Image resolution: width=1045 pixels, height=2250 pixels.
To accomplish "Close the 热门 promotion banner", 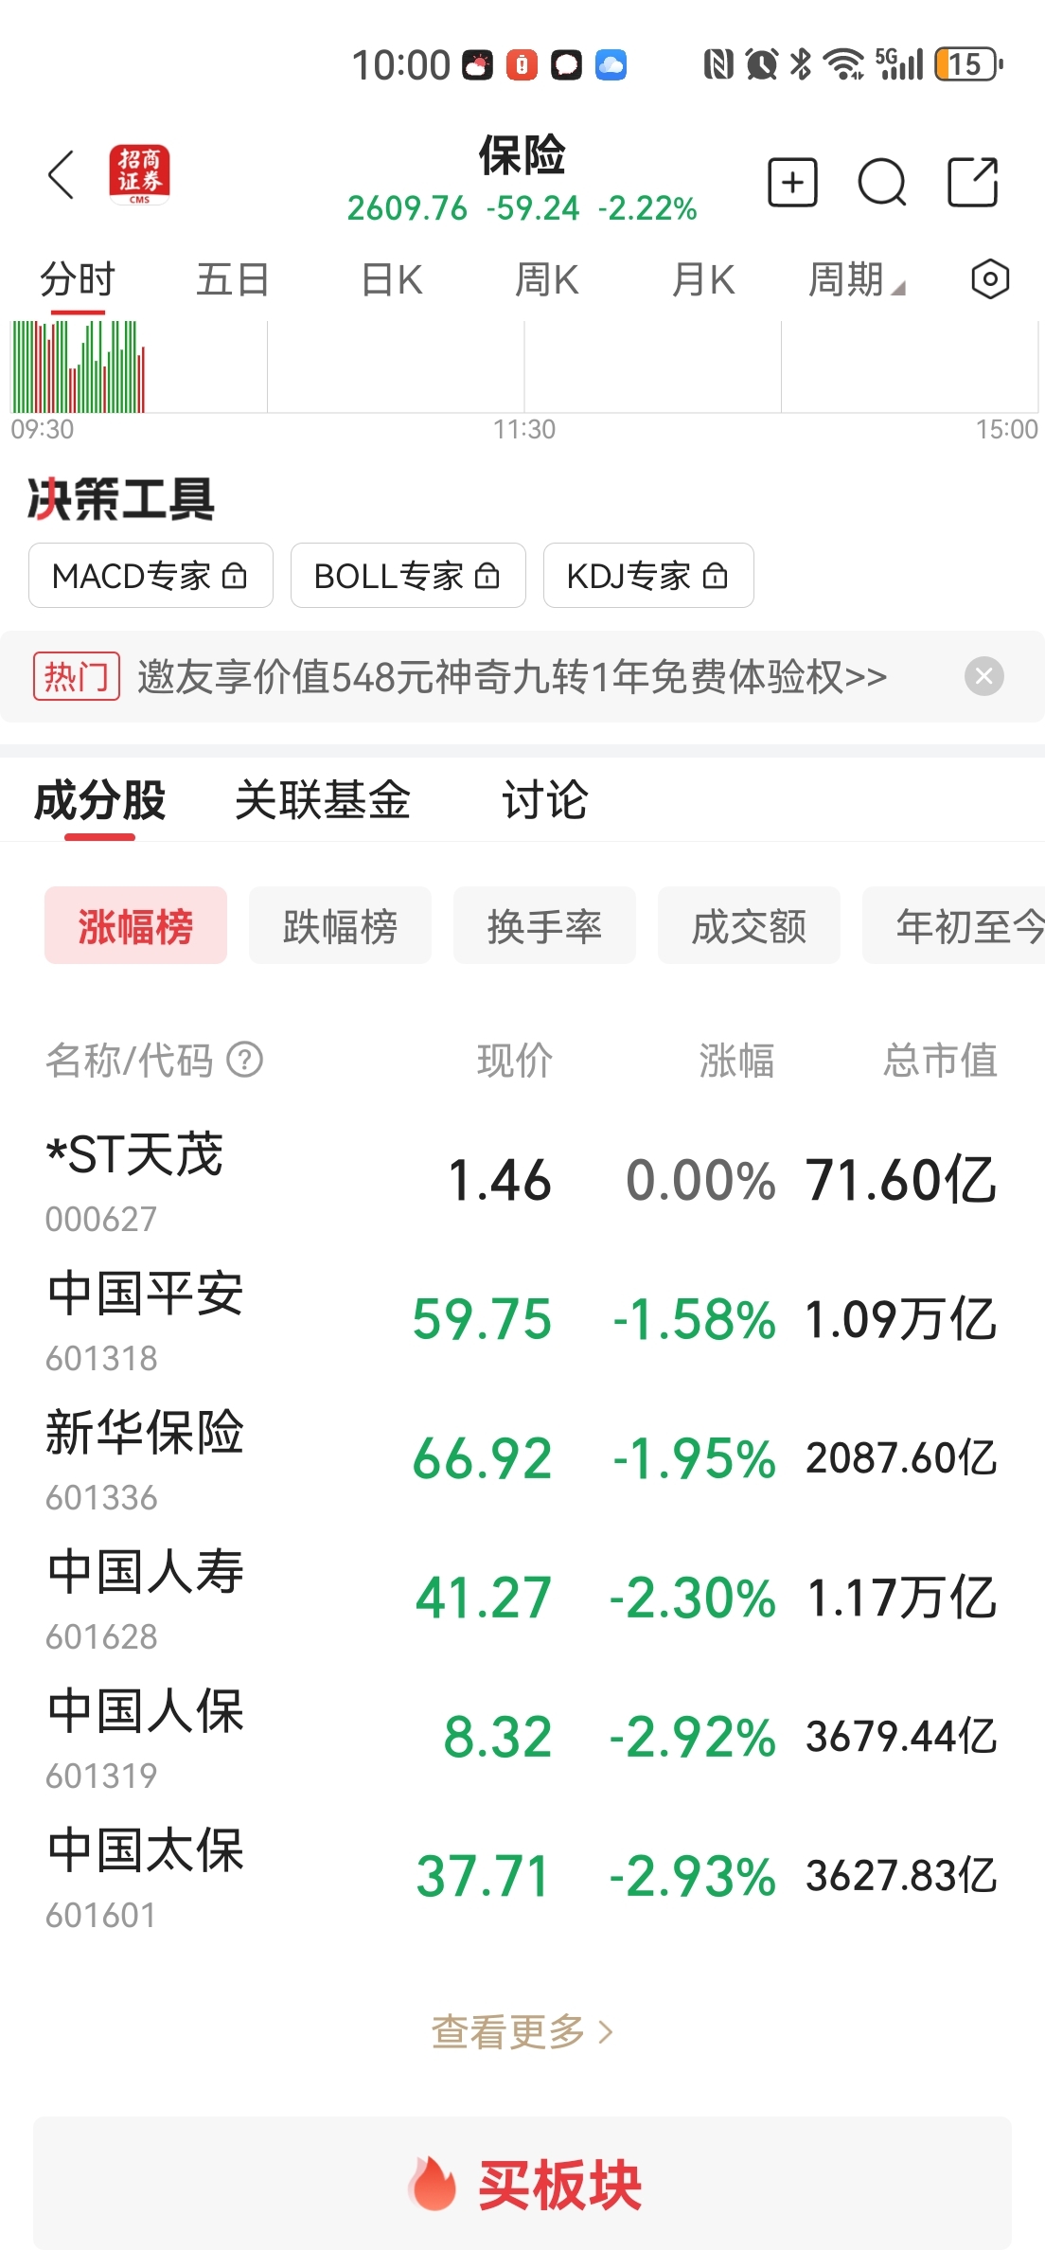I will tap(984, 676).
